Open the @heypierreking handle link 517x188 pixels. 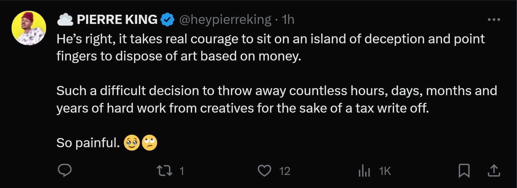tap(224, 20)
